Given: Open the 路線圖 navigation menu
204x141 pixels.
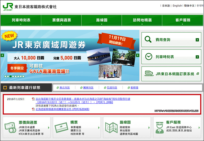Looking at the screenshot, I should (102, 20).
